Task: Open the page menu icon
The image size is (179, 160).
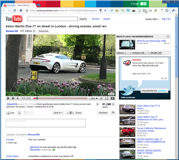Action: [x=167, y=11]
